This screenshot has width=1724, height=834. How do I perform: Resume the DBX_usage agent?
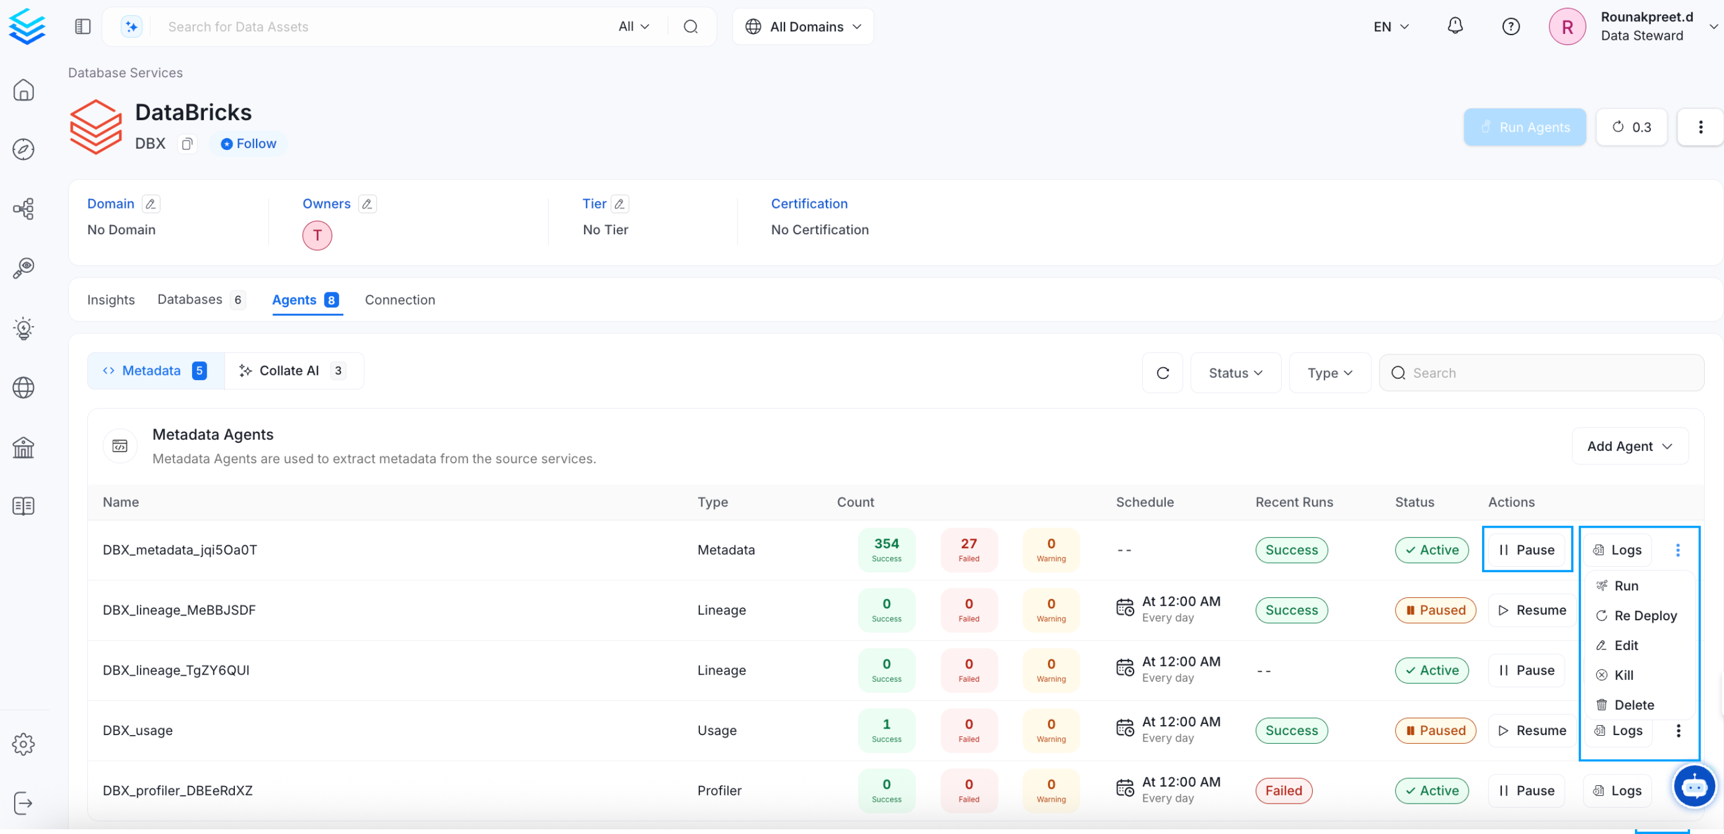tap(1532, 730)
